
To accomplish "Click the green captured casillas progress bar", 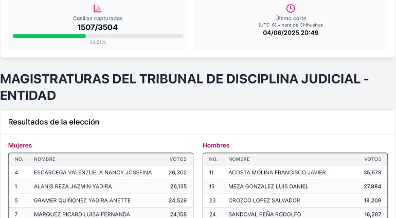I will tap(49, 36).
